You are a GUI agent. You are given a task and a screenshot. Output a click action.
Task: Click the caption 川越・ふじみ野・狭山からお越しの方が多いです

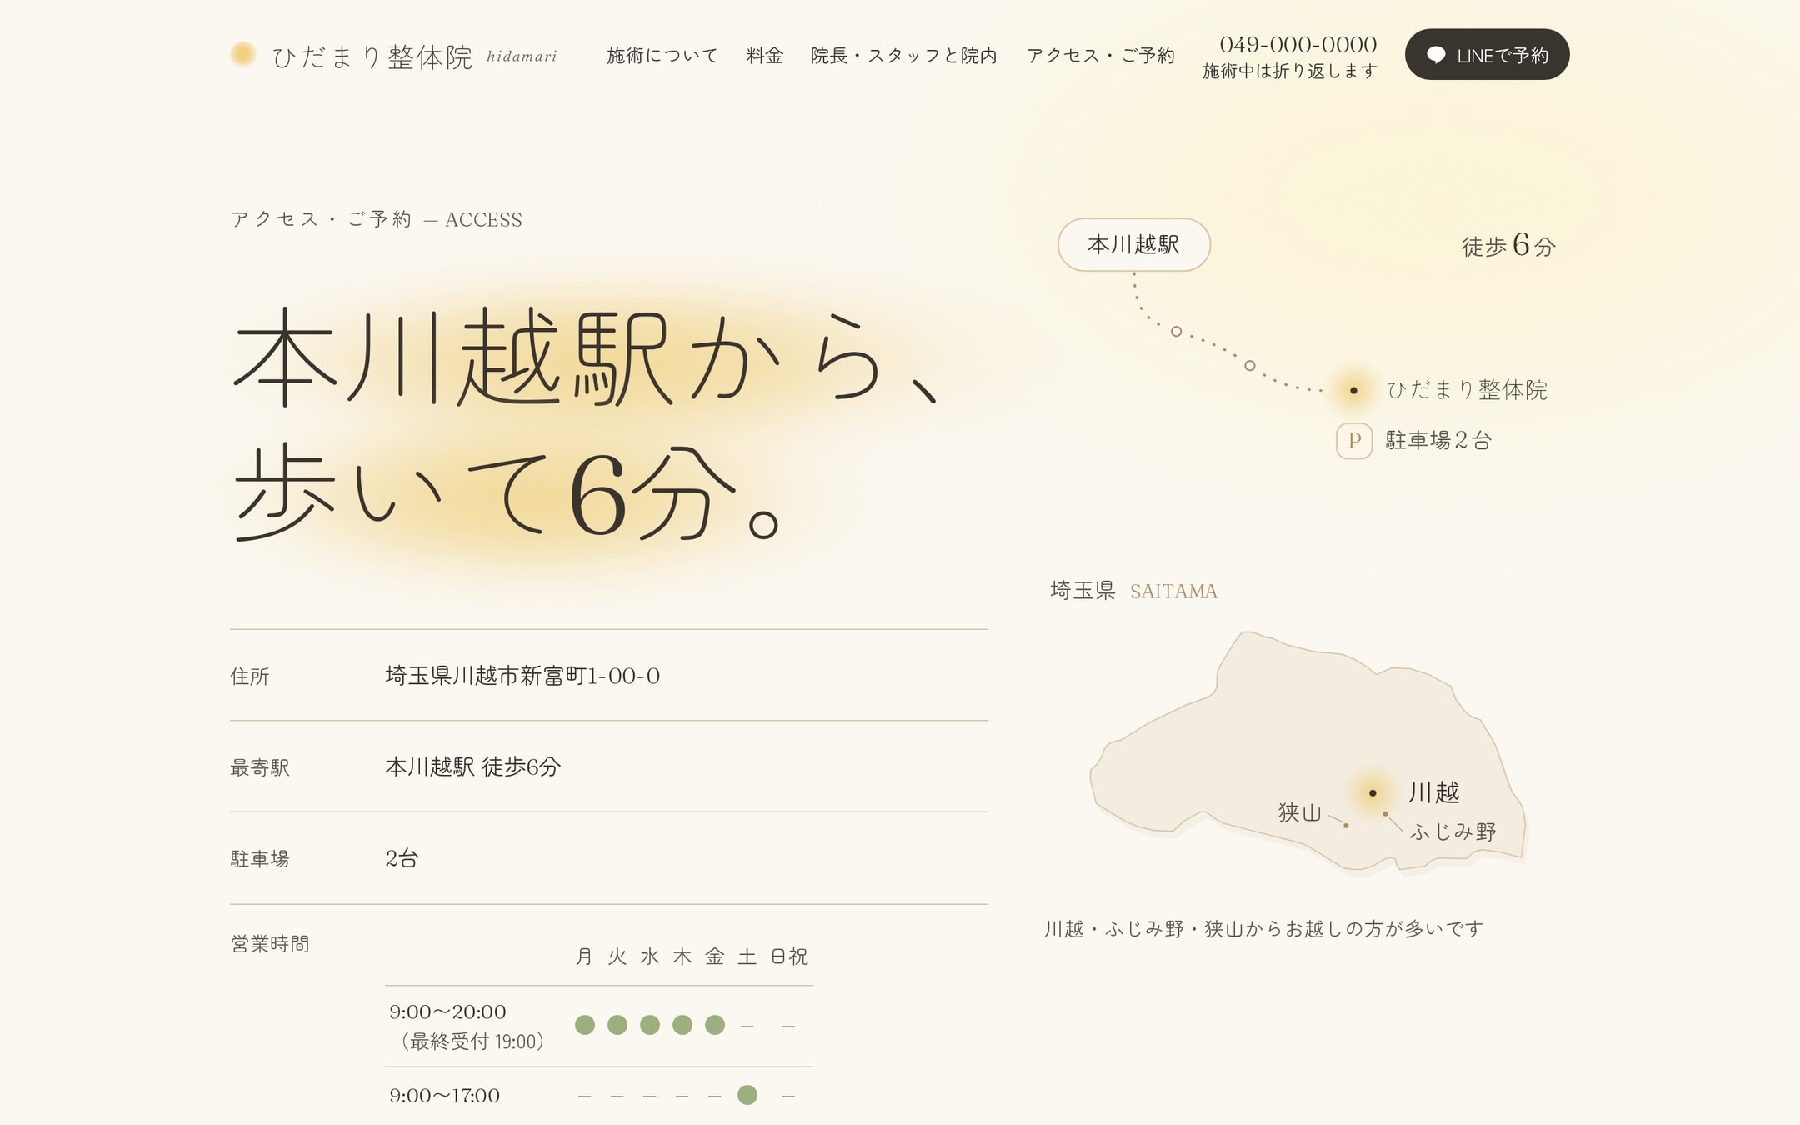[1264, 928]
